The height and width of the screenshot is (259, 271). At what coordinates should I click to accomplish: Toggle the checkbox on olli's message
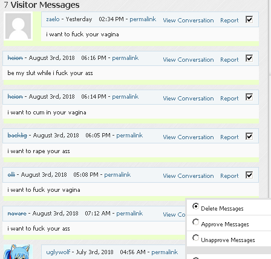(249, 175)
